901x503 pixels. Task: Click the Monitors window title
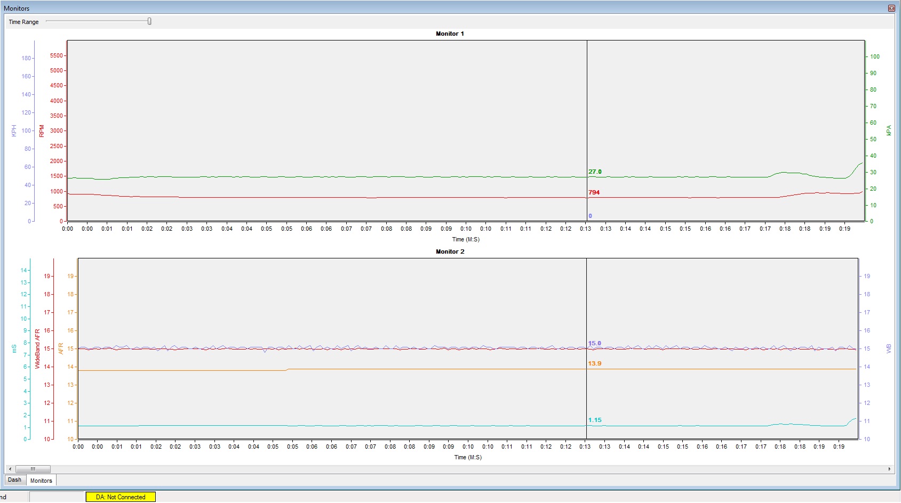[17, 9]
